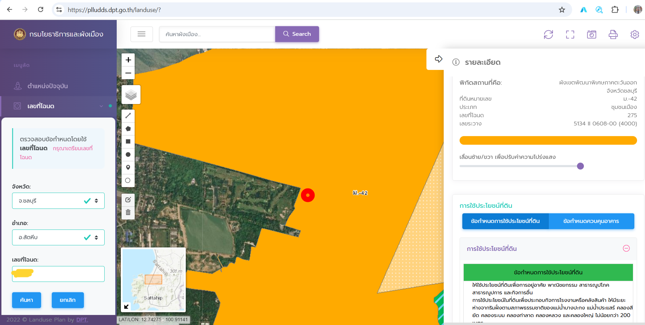
Task: Toggle the hamburger sidebar menu button
Action: tap(142, 34)
